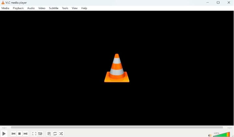
Task: Mute audio via speaker icon
Action: (210, 135)
